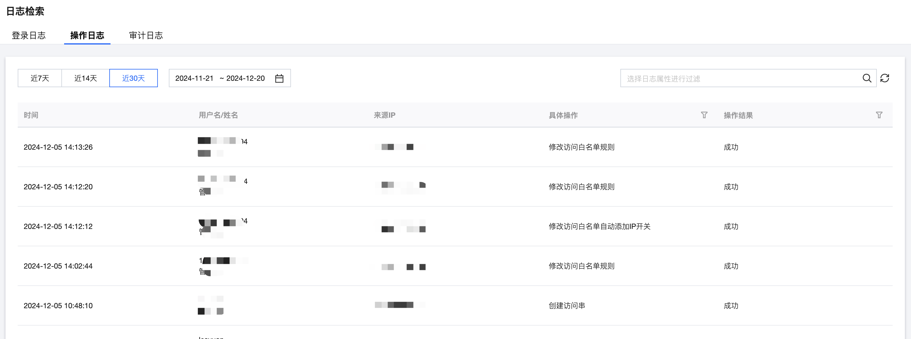The width and height of the screenshot is (911, 339).
Task: Select 近7天 time range
Action: point(40,78)
